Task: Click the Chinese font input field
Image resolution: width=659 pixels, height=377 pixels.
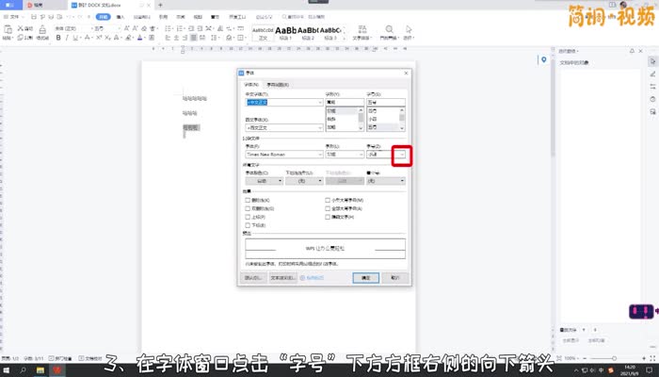Action: click(x=281, y=103)
